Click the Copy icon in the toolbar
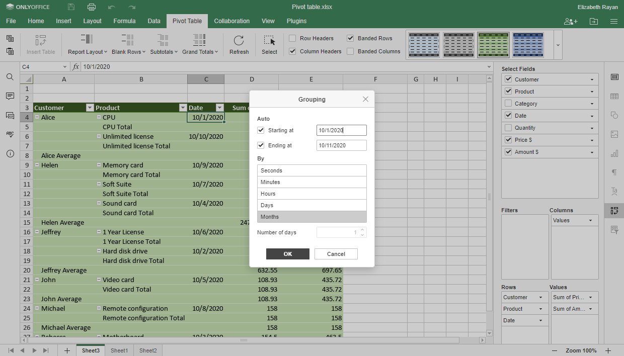624x356 pixels. 10,39
